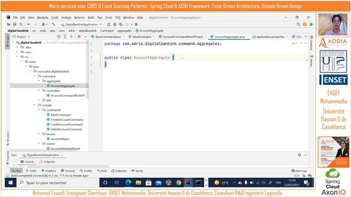The height and width of the screenshot is (197, 351).
Task: Expand the .idea folder
Action: 17,47
